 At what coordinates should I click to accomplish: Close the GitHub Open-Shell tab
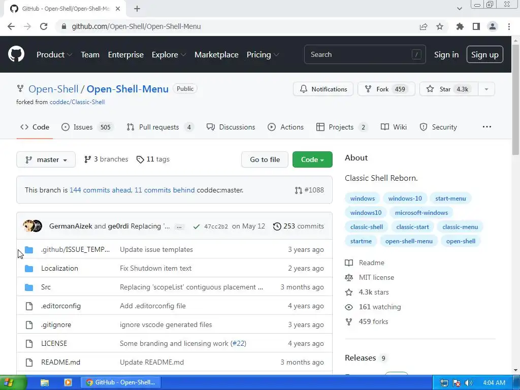click(x=118, y=9)
